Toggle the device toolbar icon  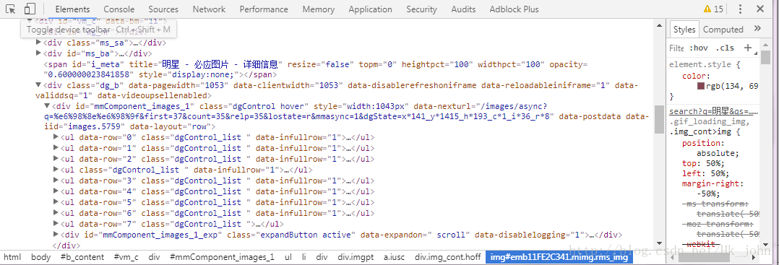coord(30,9)
